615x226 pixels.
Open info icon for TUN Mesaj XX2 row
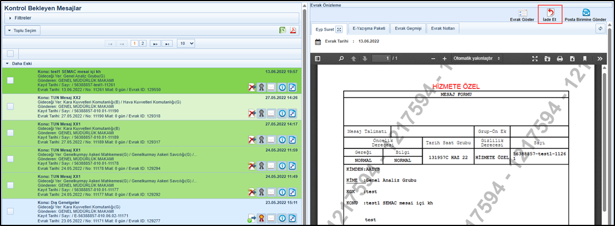coord(282,113)
